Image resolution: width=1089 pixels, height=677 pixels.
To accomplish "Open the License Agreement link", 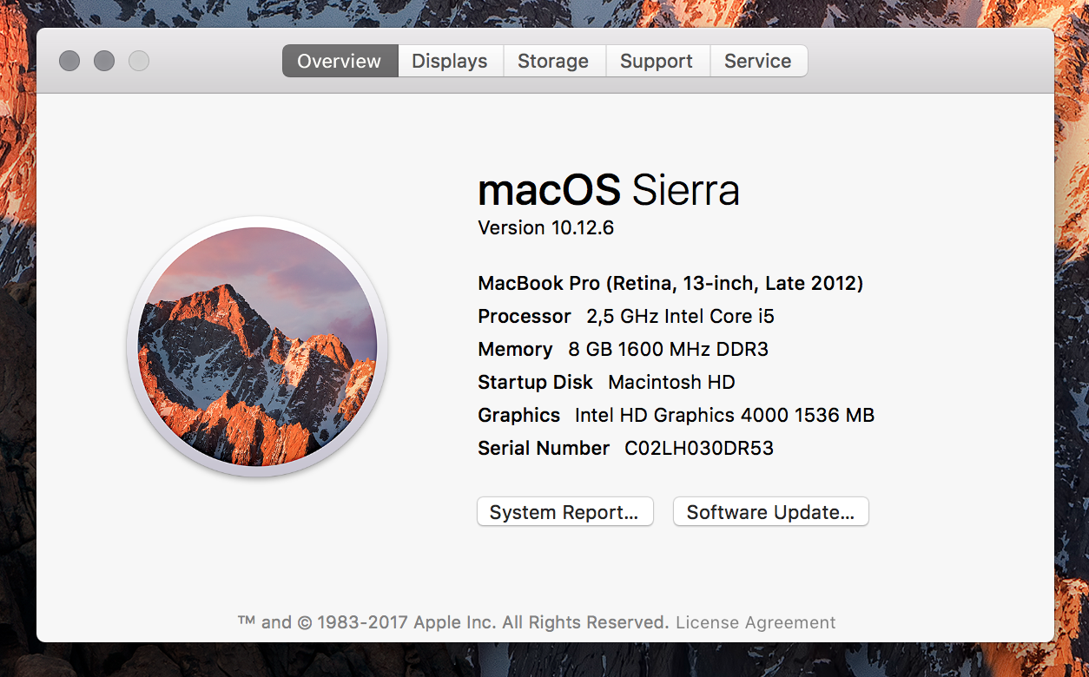I will point(756,622).
